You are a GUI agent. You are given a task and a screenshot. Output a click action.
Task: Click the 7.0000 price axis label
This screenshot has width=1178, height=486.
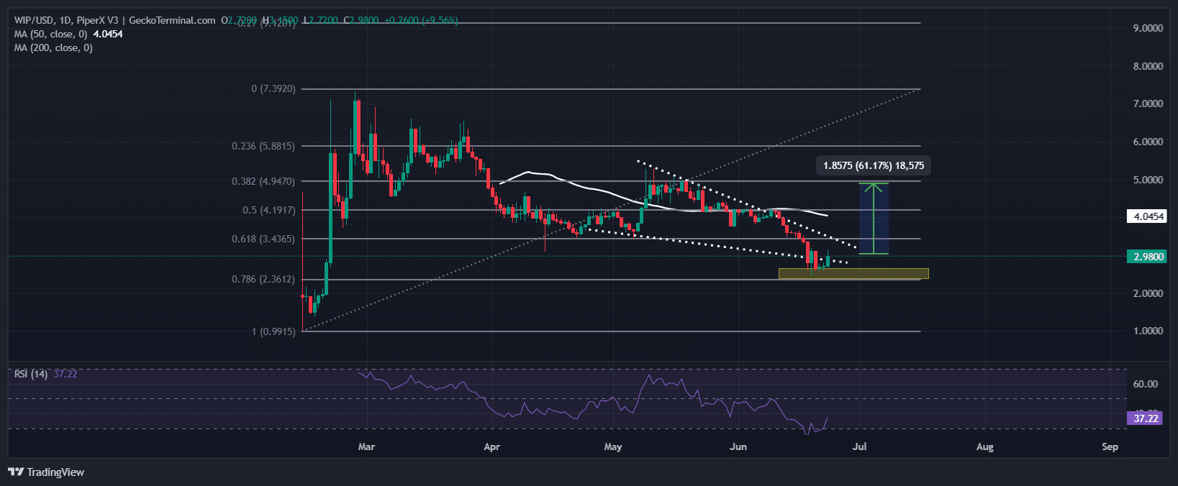coord(1148,104)
